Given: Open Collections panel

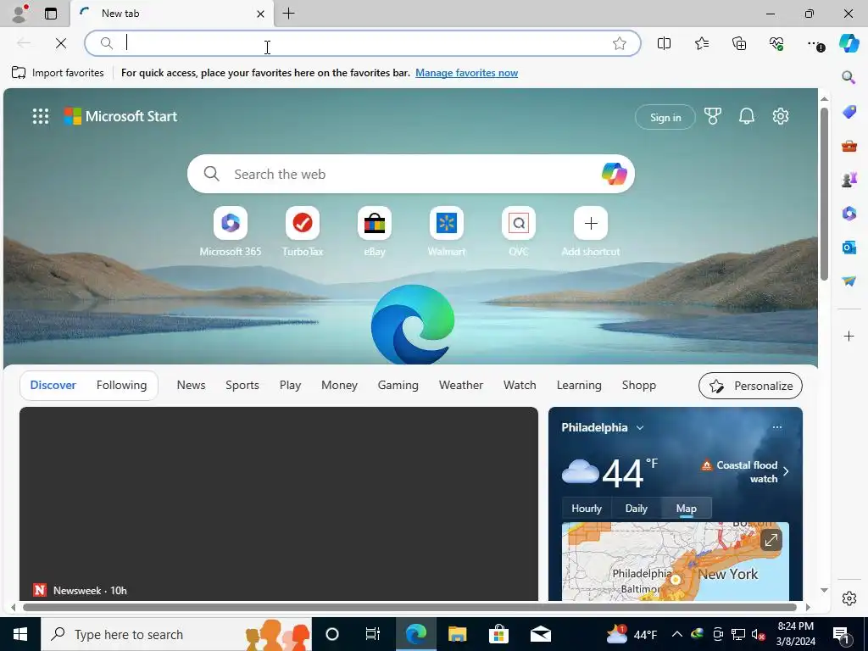Looking at the screenshot, I should [x=739, y=43].
